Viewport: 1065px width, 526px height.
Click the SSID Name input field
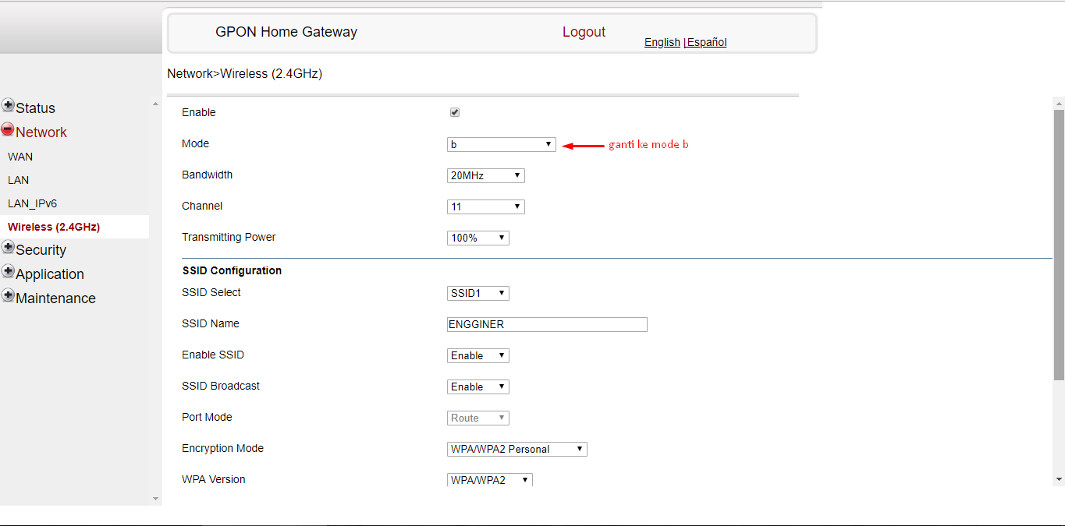pos(547,324)
